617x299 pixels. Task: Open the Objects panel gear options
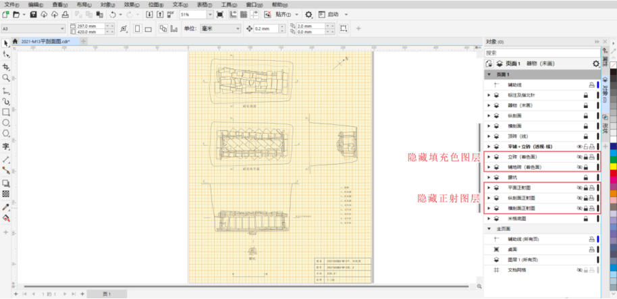pos(595,63)
